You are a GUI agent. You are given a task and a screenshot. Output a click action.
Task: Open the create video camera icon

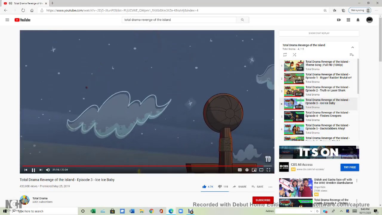coord(339,20)
